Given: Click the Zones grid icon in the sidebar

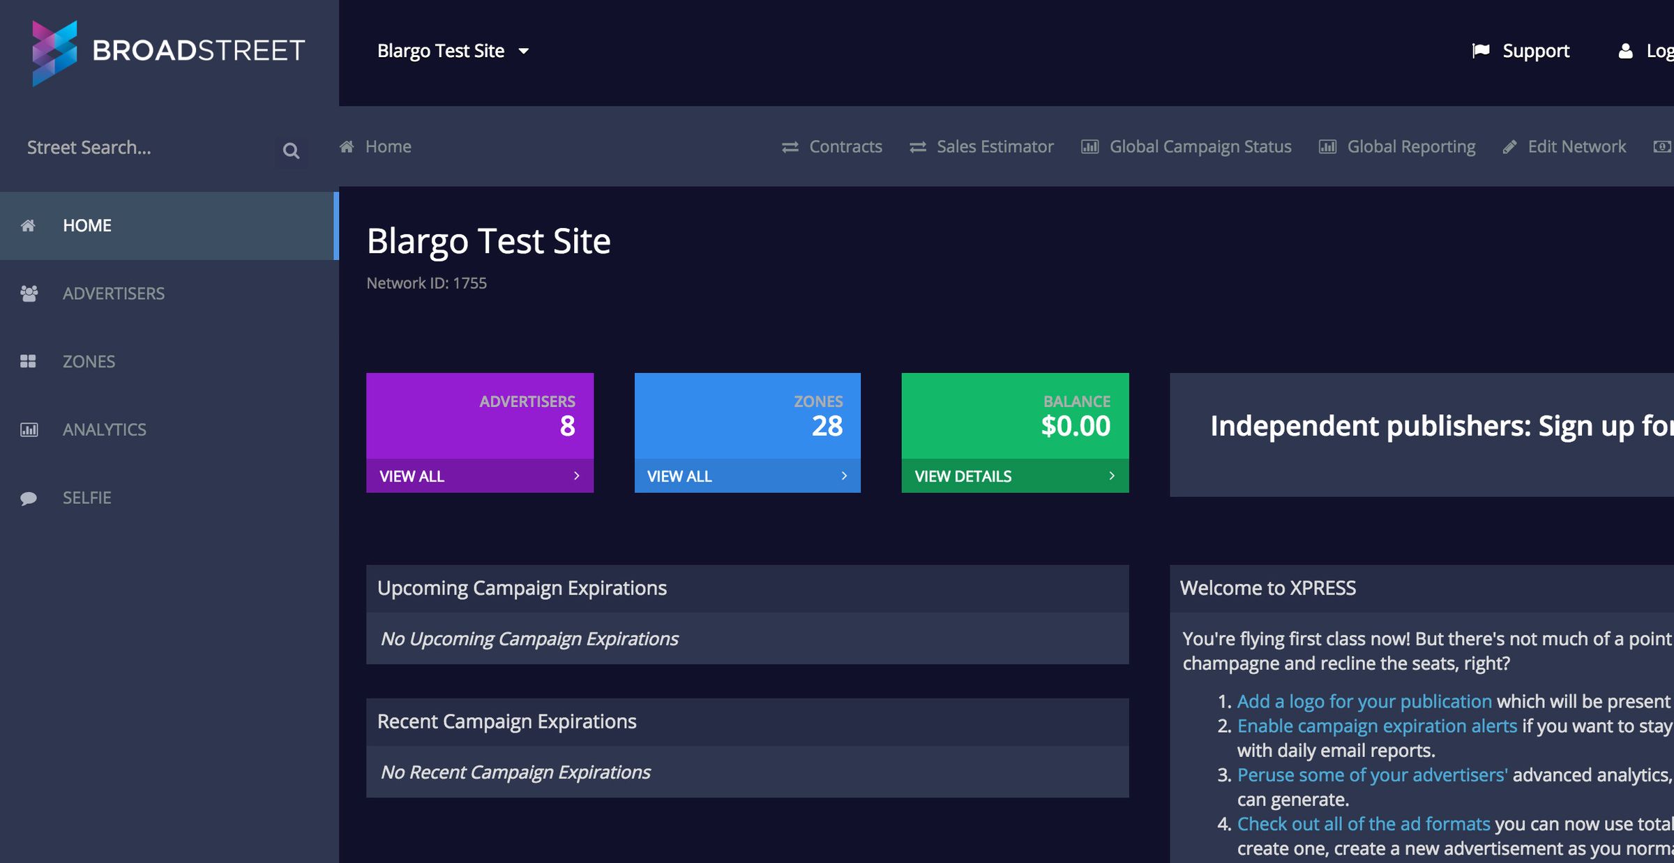Looking at the screenshot, I should 29,361.
